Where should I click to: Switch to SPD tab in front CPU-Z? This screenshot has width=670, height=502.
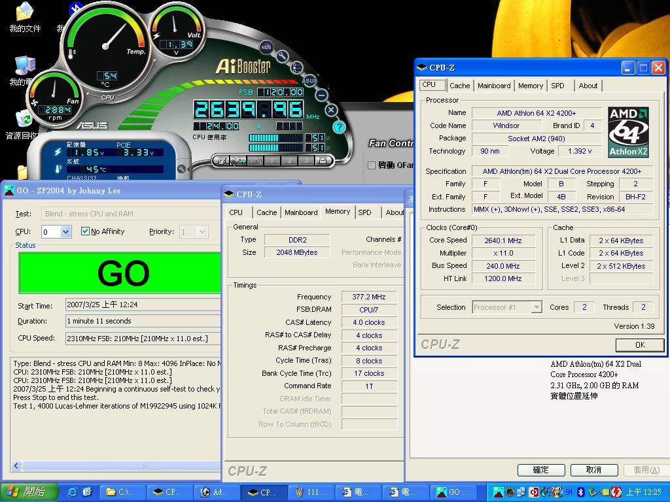click(x=557, y=86)
